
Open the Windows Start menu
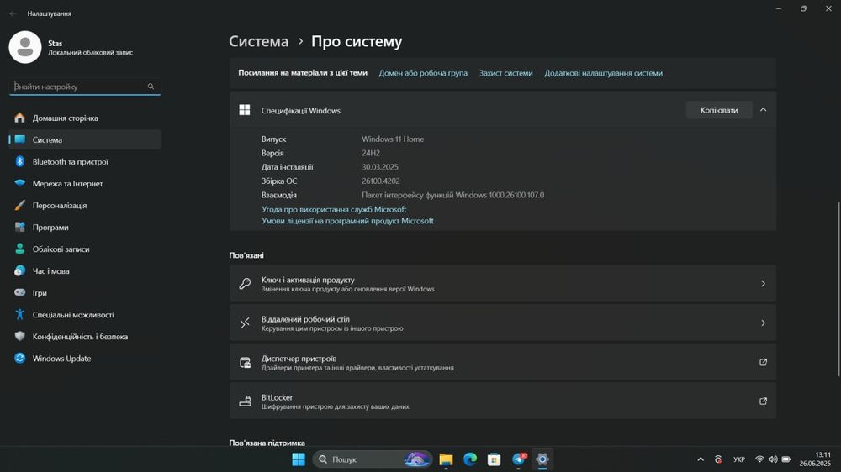pos(299,459)
